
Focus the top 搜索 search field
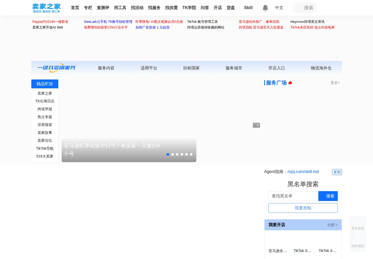tap(305, 8)
